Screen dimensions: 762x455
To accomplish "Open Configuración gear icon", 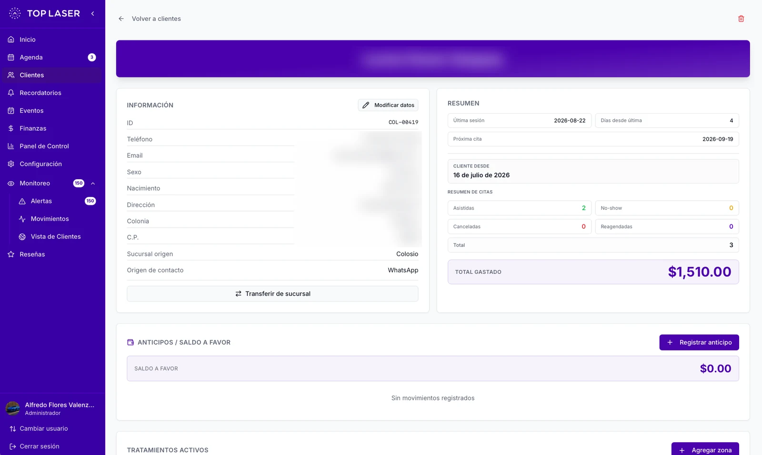I will tap(11, 164).
